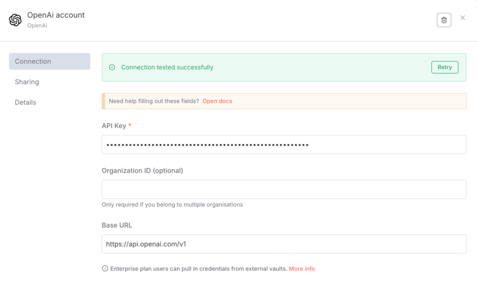Click the green success checkmark icon
This screenshot has width=478, height=301.
tap(112, 67)
